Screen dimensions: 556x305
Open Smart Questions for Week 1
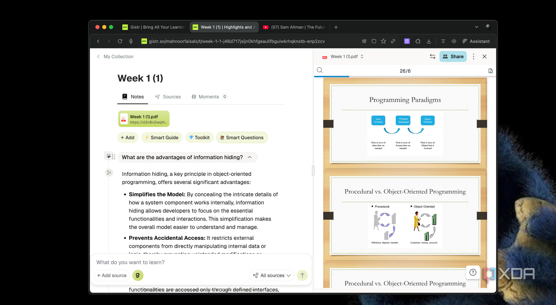coord(242,138)
